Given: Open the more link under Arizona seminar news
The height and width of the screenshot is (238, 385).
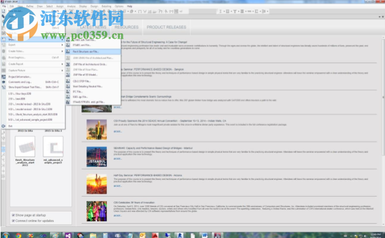Looking at the screenshot, I should (117, 186).
